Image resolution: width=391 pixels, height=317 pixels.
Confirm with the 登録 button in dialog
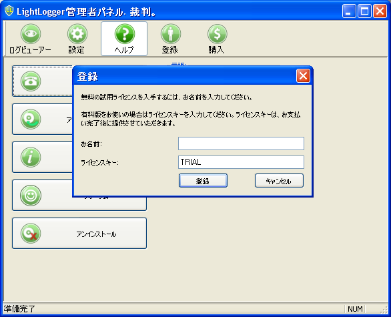(x=203, y=181)
